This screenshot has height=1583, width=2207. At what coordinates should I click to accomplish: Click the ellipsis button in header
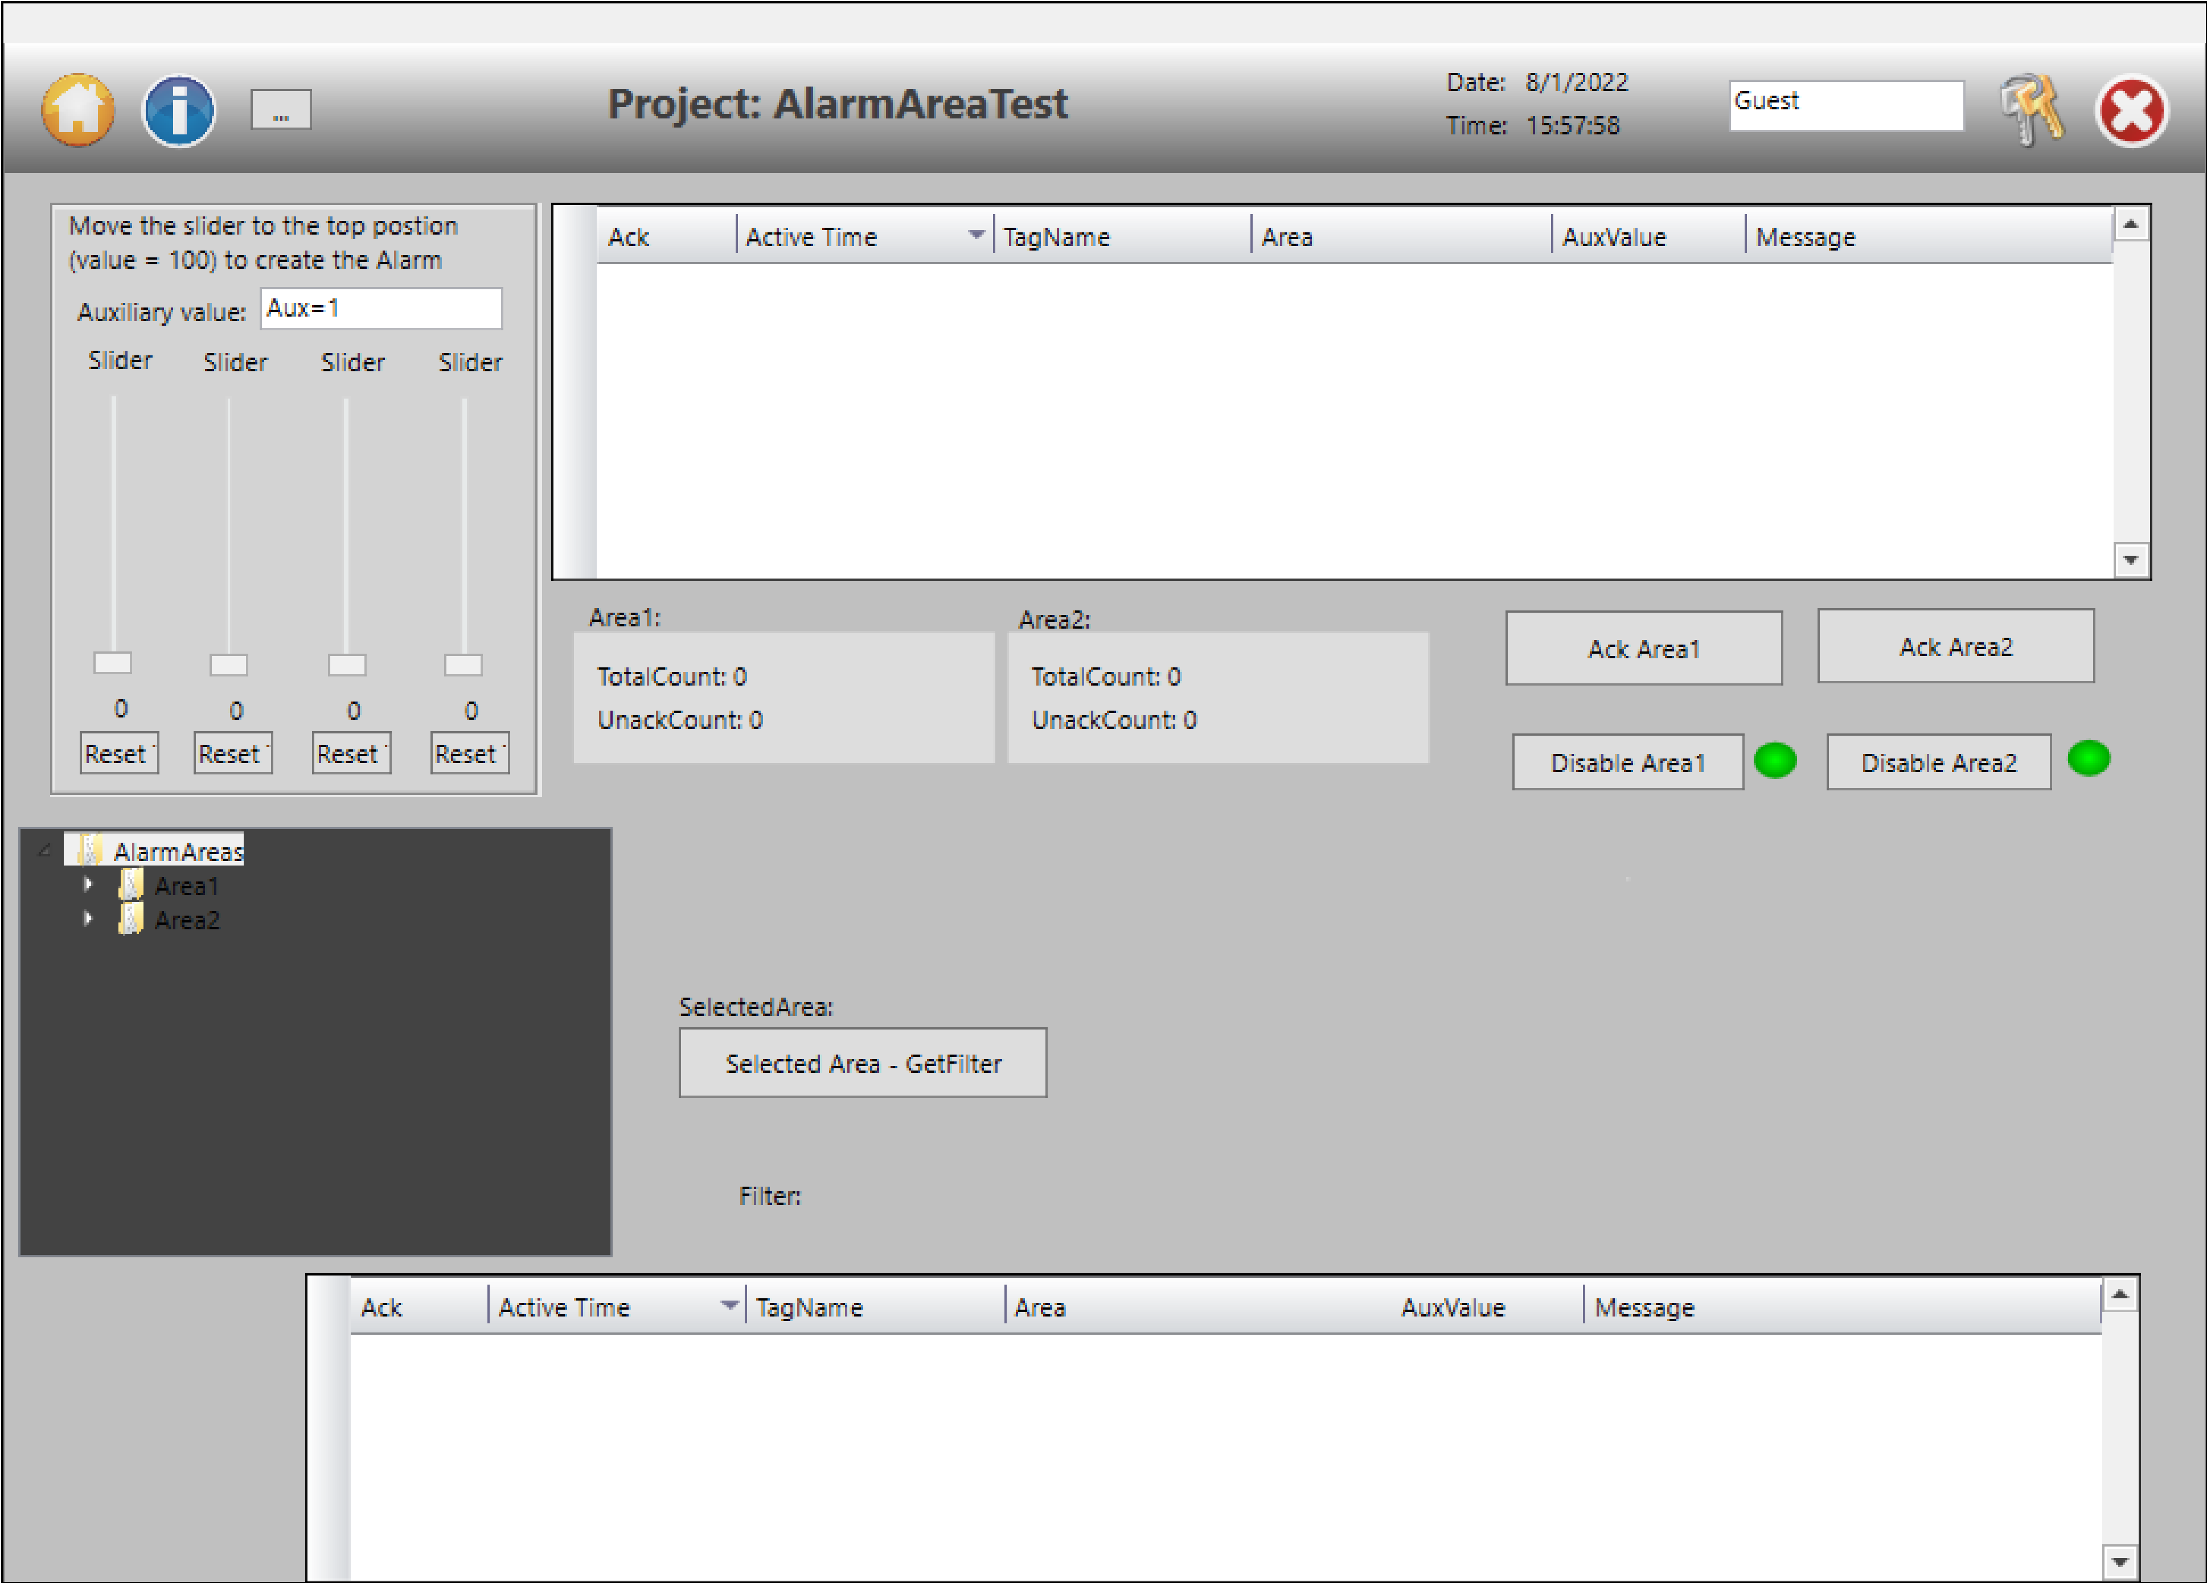(x=281, y=109)
